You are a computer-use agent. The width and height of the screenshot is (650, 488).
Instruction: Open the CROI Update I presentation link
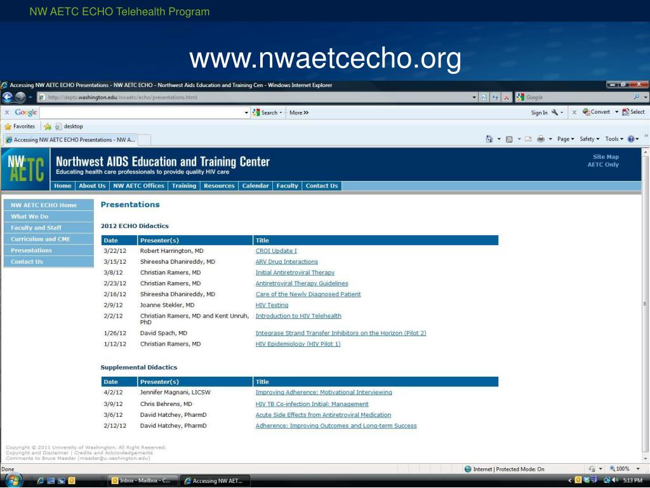click(276, 251)
